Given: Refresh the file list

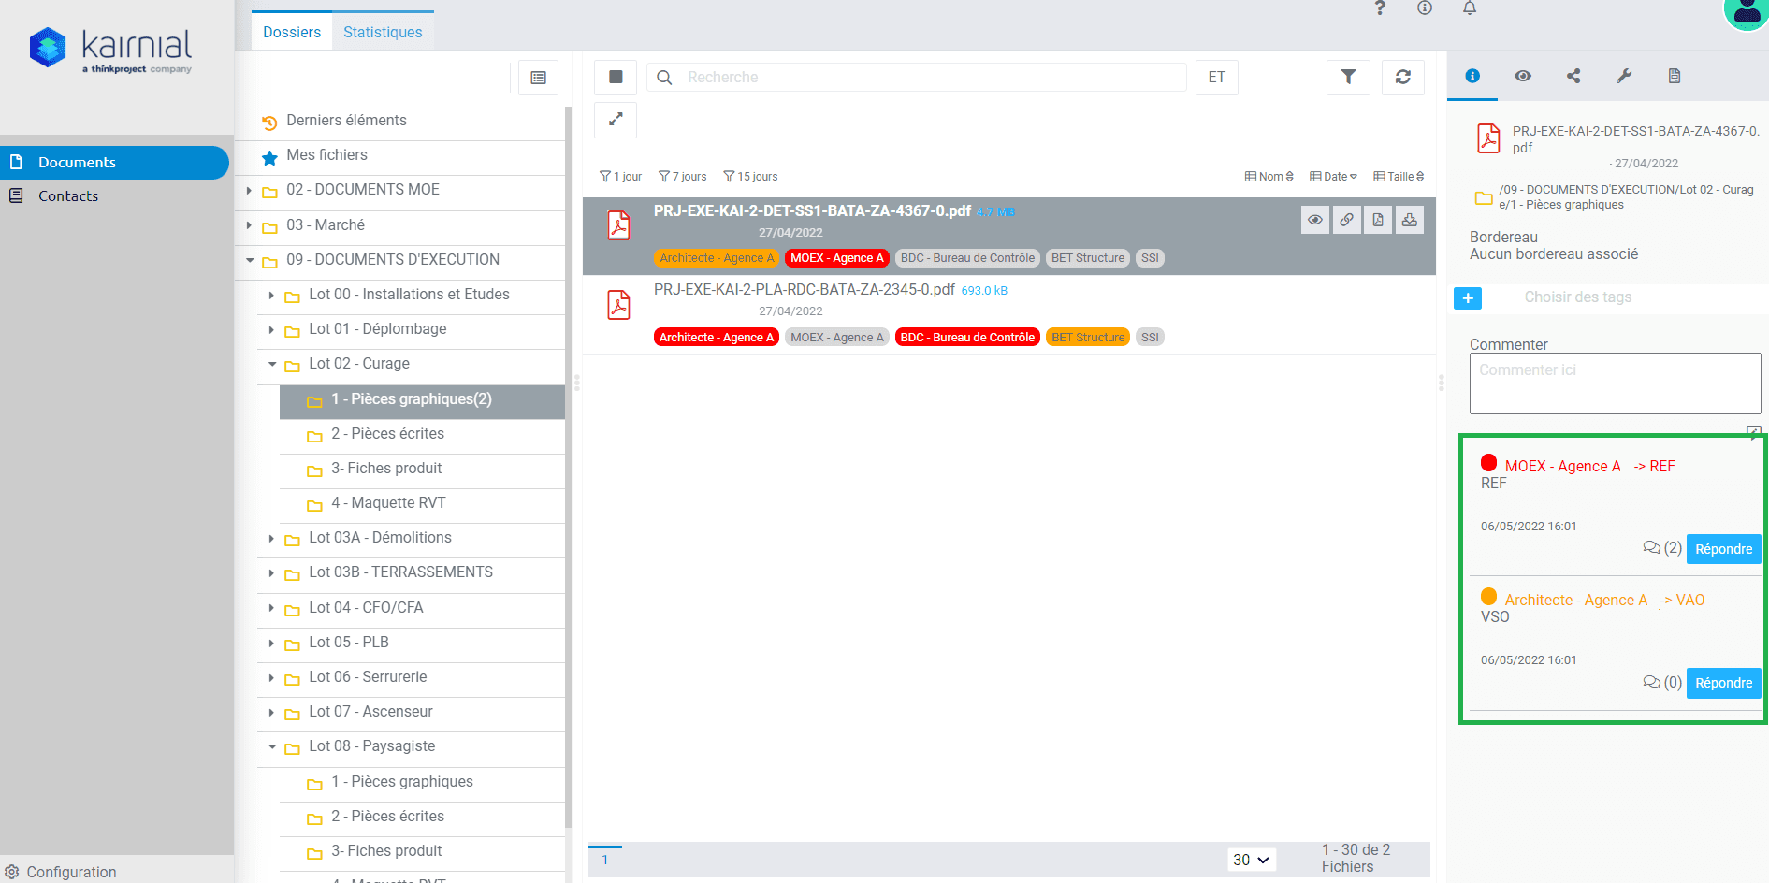Looking at the screenshot, I should point(1402,78).
